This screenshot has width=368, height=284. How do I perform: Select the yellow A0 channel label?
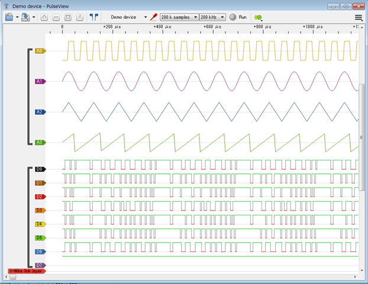point(40,51)
